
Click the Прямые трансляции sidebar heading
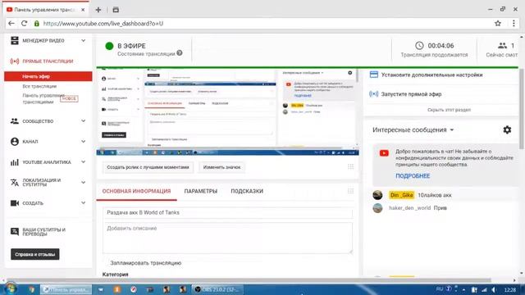point(48,61)
